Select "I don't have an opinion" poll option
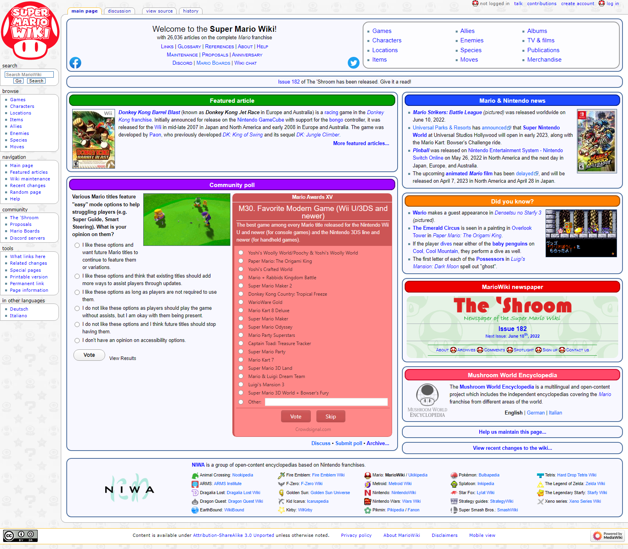This screenshot has height=549, width=628. pos(77,341)
